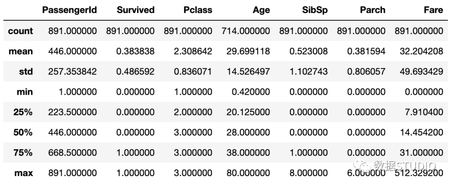The height and width of the screenshot is (186, 451).
Task: Click the mean row label
Action: tap(21, 51)
